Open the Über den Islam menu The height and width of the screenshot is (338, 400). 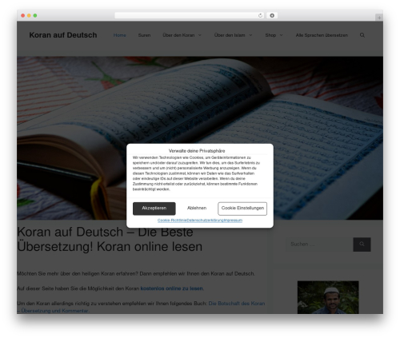(230, 35)
